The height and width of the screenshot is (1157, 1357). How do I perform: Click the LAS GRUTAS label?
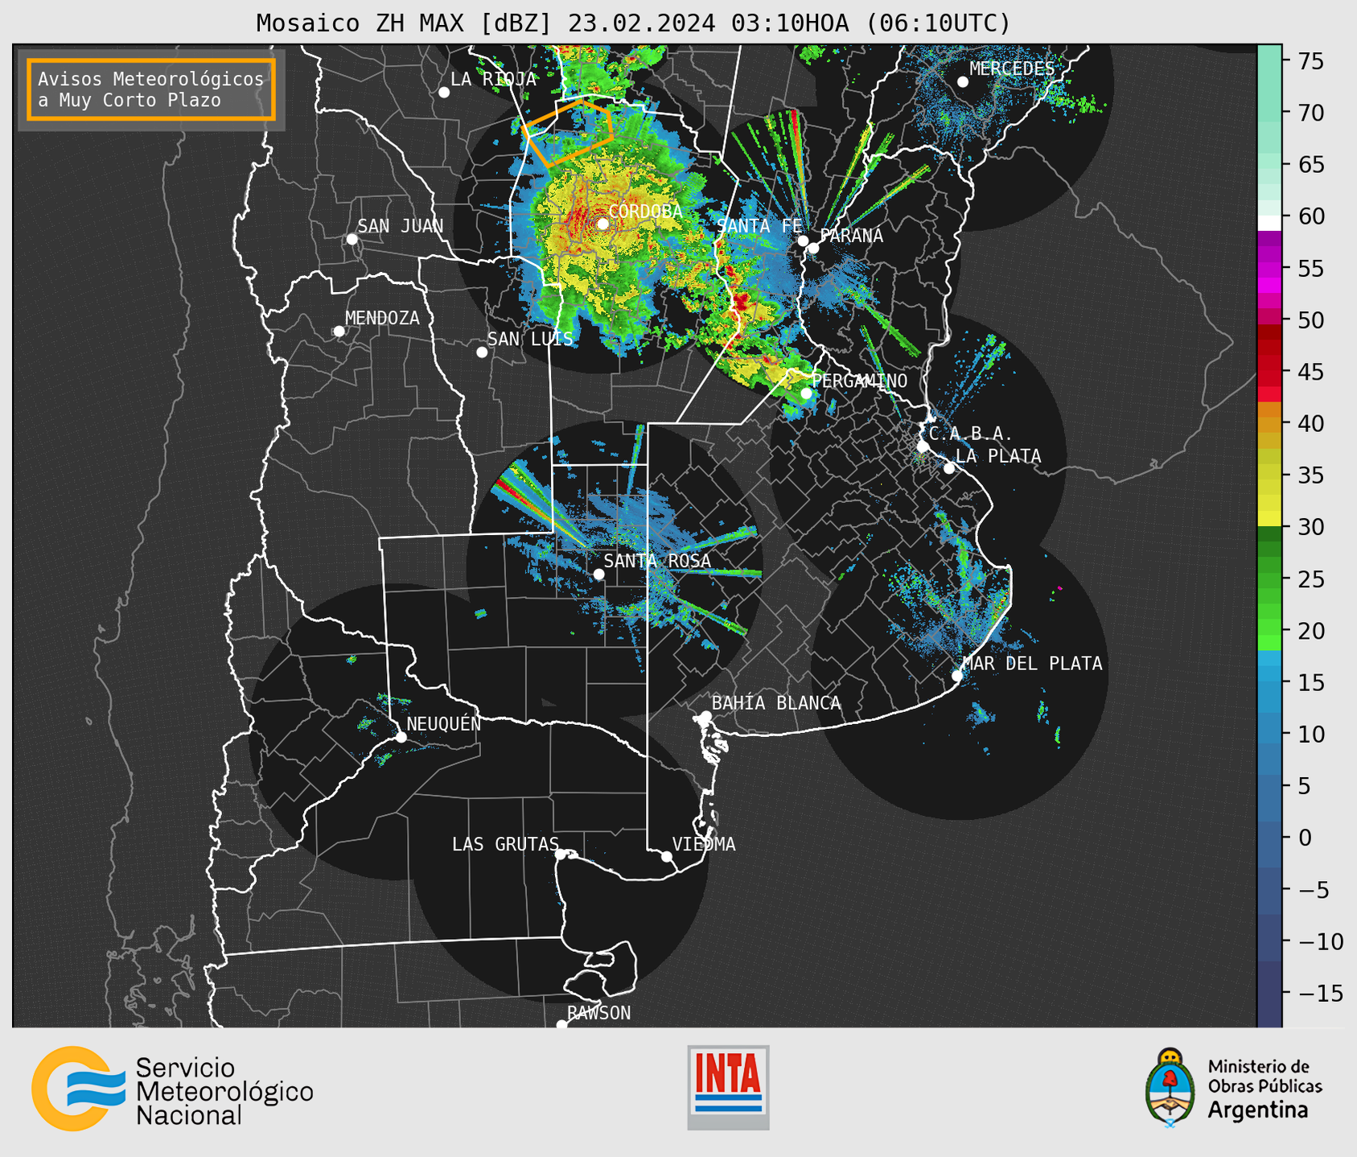(505, 844)
